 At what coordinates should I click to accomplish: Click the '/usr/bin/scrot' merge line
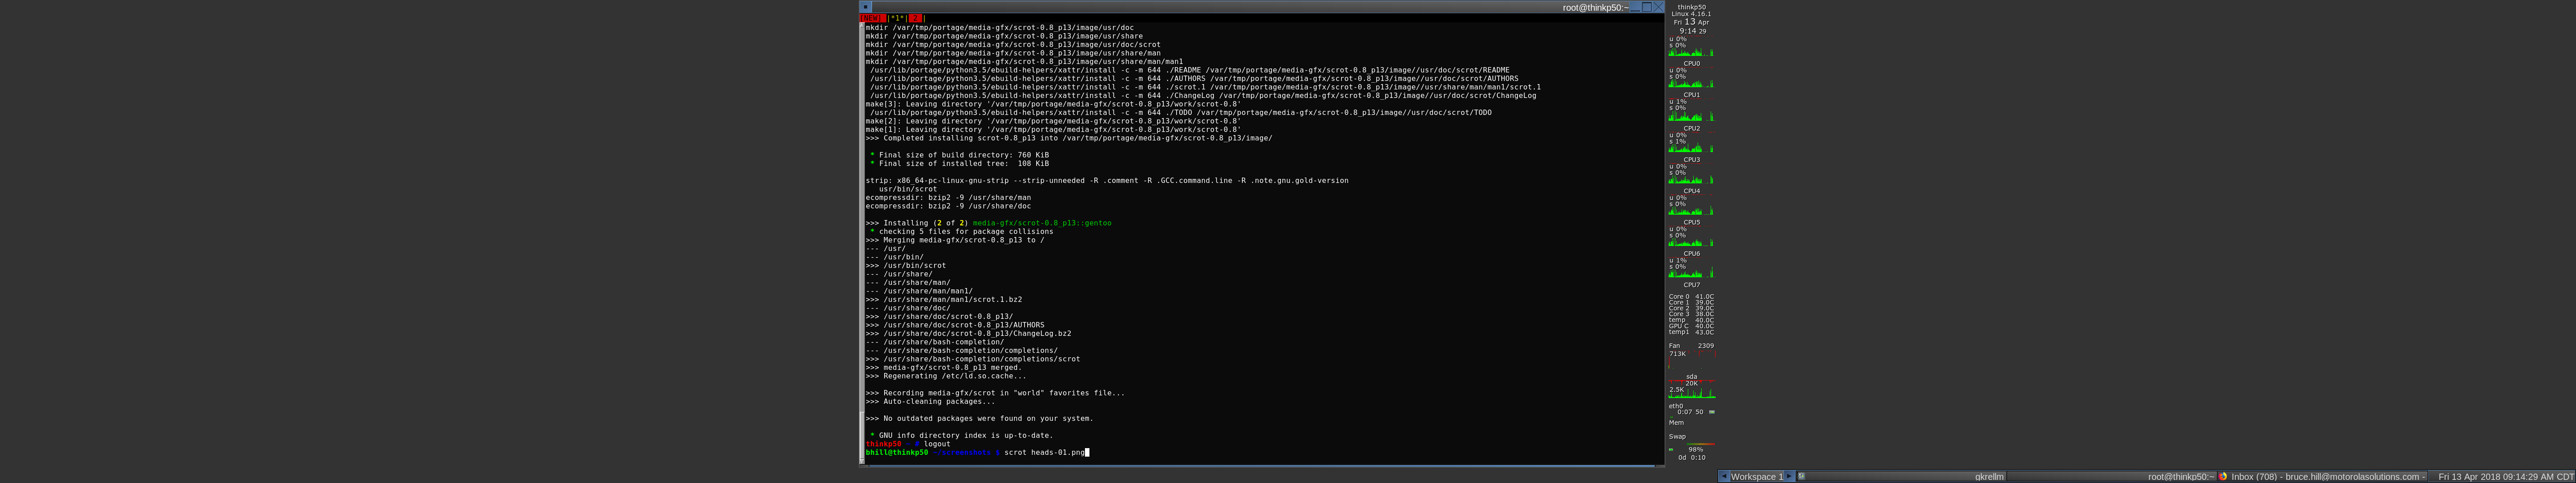pyautogui.click(x=905, y=265)
